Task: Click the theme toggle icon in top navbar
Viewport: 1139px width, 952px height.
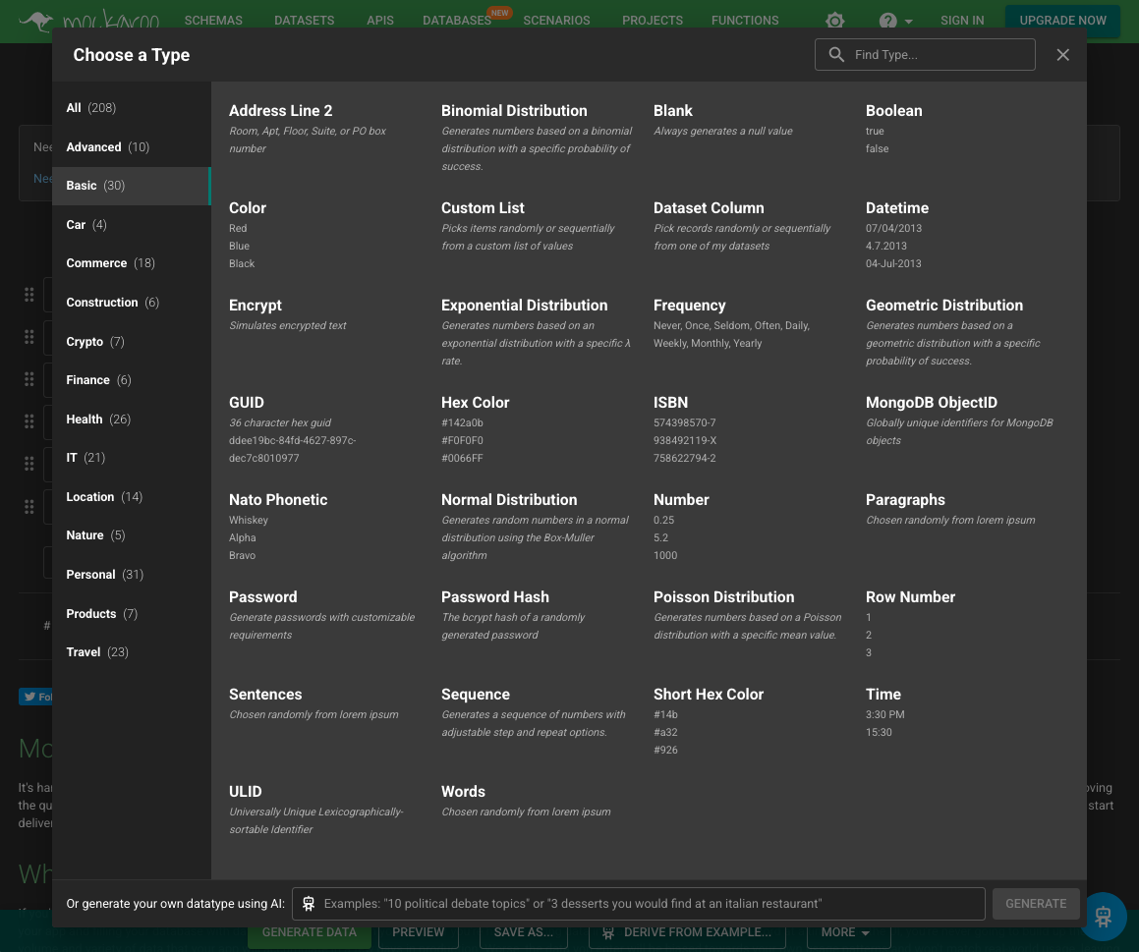Action: coord(834,21)
